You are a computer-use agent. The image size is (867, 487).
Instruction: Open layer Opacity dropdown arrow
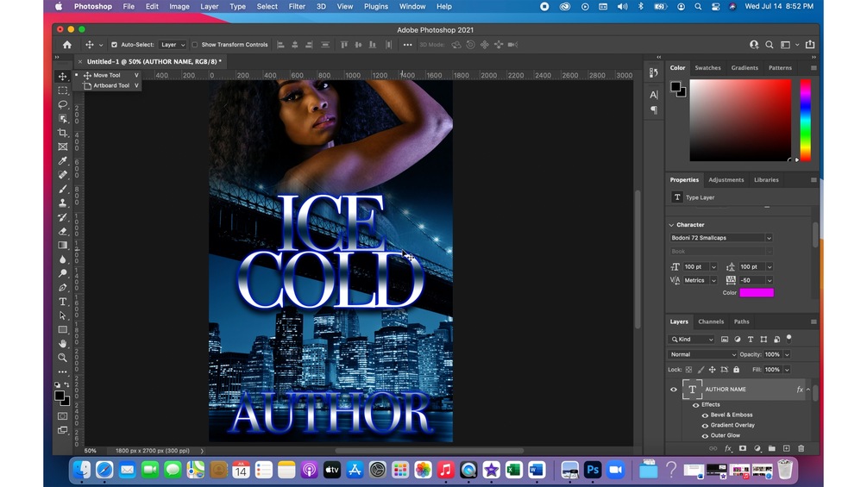[787, 354]
